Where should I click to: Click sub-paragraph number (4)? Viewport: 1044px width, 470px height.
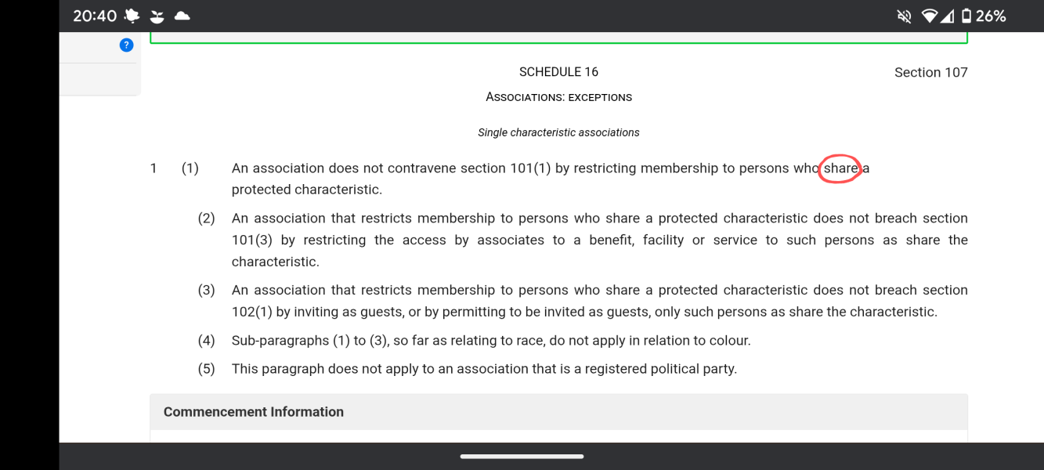pos(206,341)
